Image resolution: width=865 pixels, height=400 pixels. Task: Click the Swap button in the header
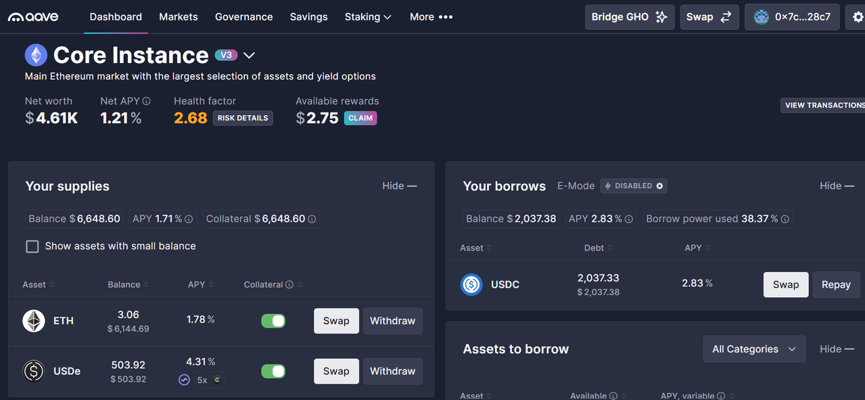tap(709, 17)
